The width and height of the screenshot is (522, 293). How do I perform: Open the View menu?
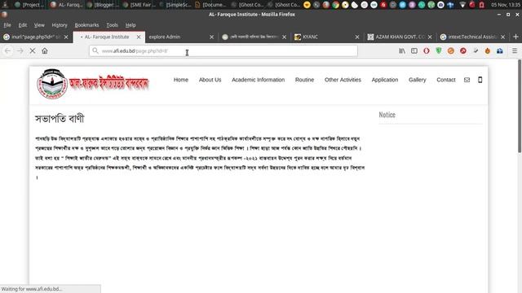[x=39, y=25]
